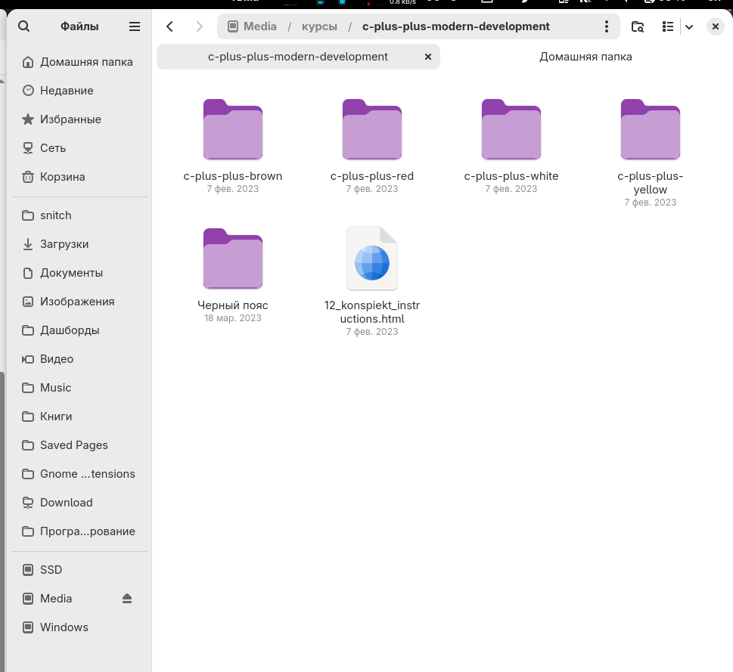Select the Черный пояс folder icon
Screen dimensions: 733x672
233,259
